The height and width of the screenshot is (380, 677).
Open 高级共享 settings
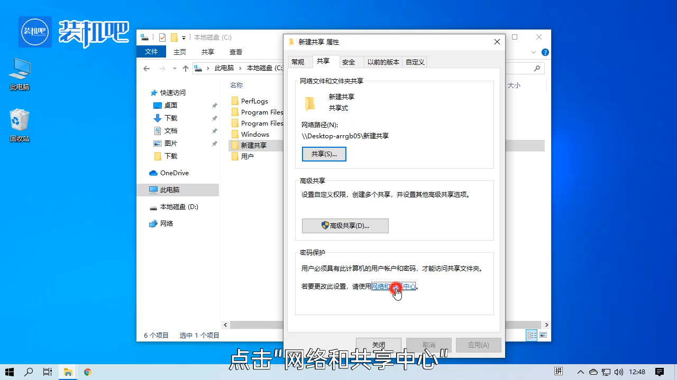pos(345,225)
